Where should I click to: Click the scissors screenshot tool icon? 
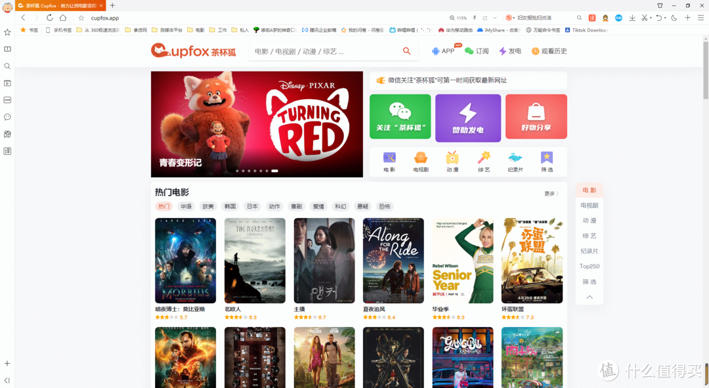(x=645, y=18)
